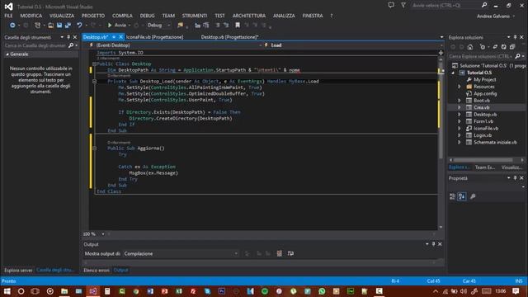
Task: Collapse the Generale toolbox group
Action: pos(7,54)
